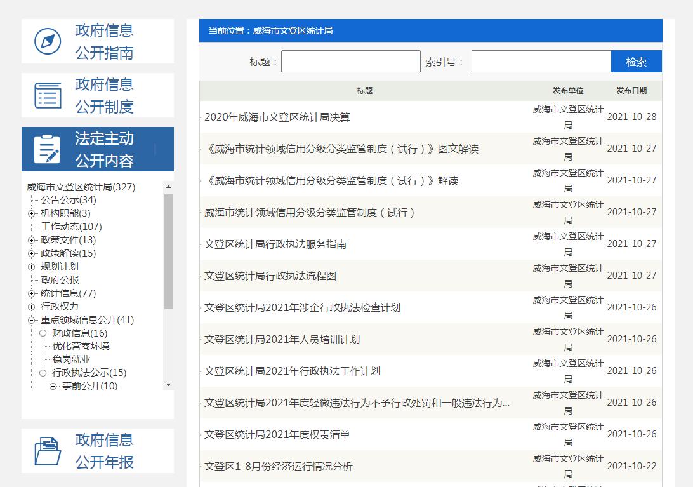Expand the 机构职能 tree node
The image size is (693, 487).
click(32, 213)
